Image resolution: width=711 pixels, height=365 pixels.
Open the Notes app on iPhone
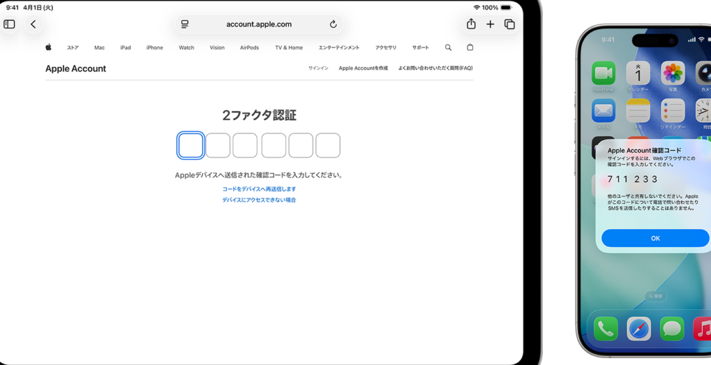click(x=638, y=110)
